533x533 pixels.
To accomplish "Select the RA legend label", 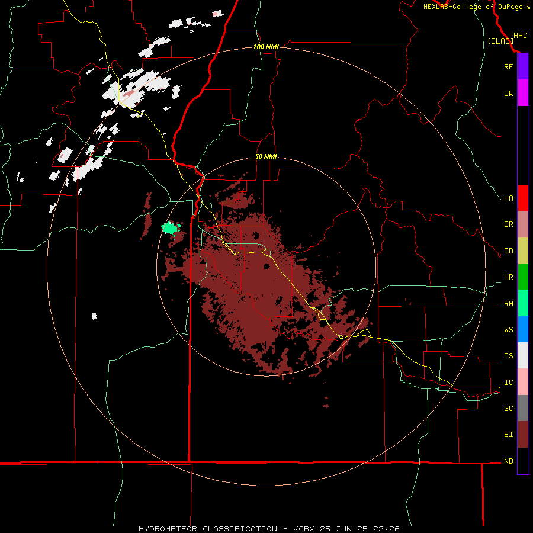I will tap(508, 304).
